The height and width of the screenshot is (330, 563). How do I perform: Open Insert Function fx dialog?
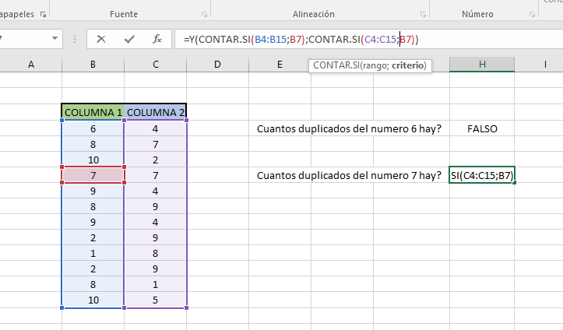[157, 39]
